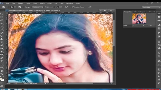Select the Burn tool in toolbox
Viewport: 161px width, 90px height.
[2, 55]
